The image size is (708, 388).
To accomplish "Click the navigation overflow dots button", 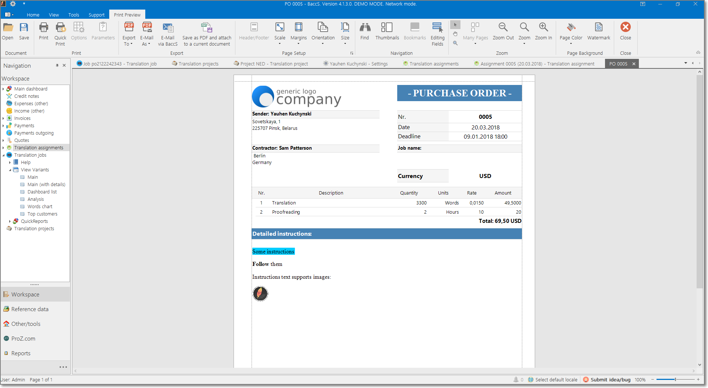I will point(63,367).
